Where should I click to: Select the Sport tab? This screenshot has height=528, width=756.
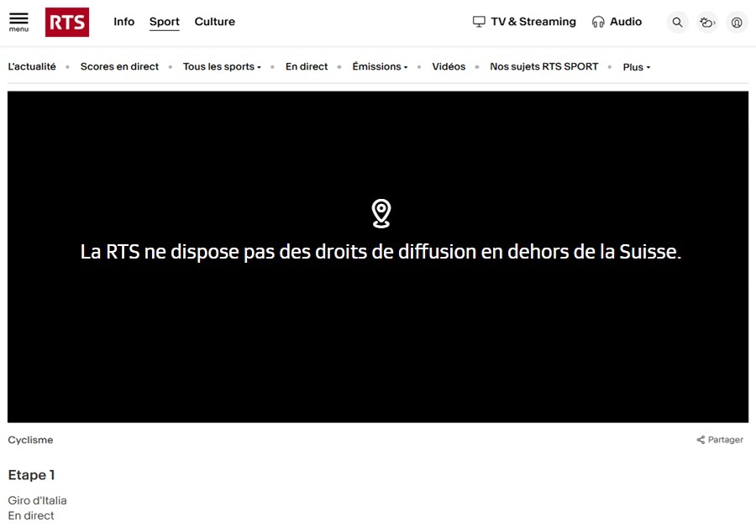(165, 22)
